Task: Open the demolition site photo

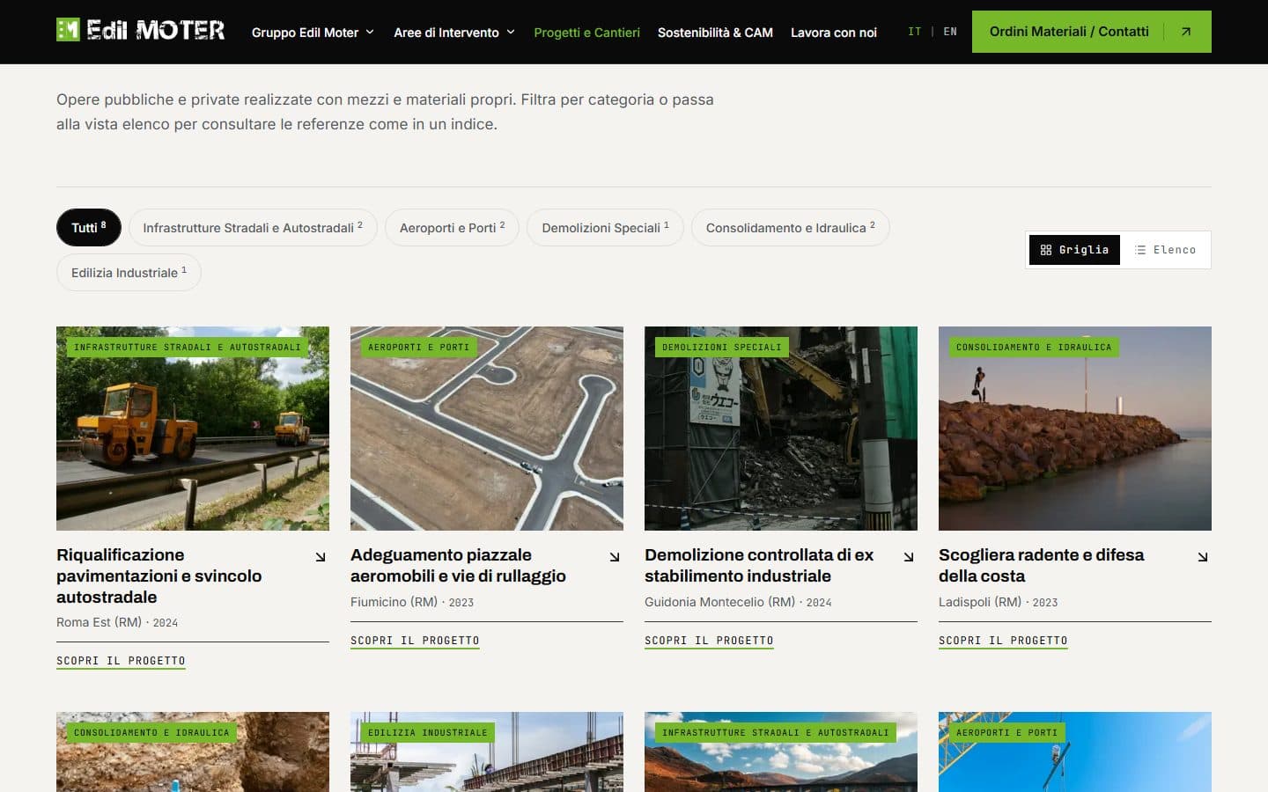Action: click(x=781, y=429)
